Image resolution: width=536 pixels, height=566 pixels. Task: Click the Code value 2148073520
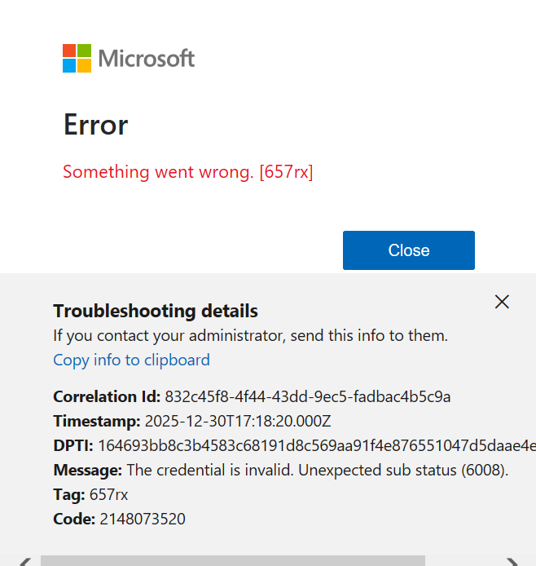pyautogui.click(x=143, y=520)
